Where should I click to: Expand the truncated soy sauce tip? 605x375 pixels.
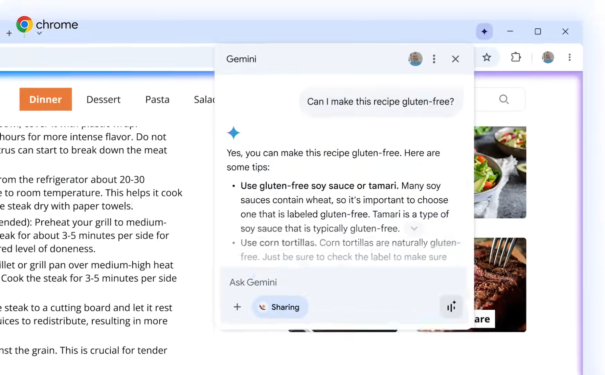click(414, 228)
